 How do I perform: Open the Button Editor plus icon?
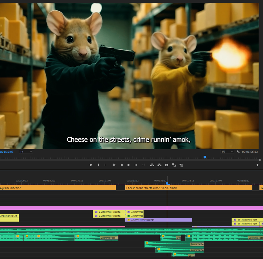point(257,165)
